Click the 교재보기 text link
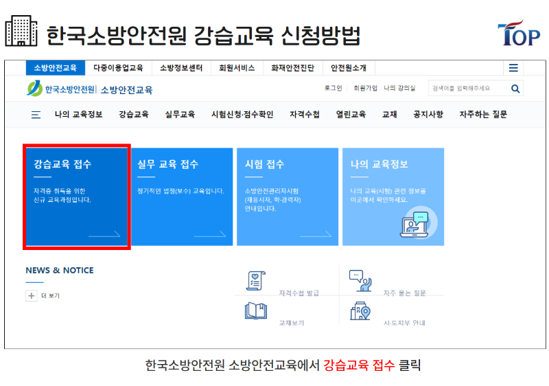 pos(292,323)
